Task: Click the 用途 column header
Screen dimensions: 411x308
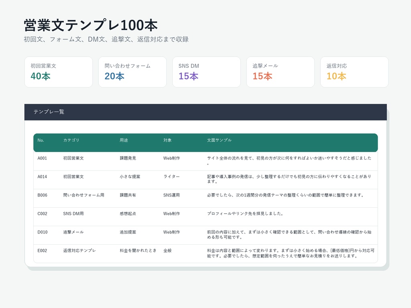Action: point(124,140)
